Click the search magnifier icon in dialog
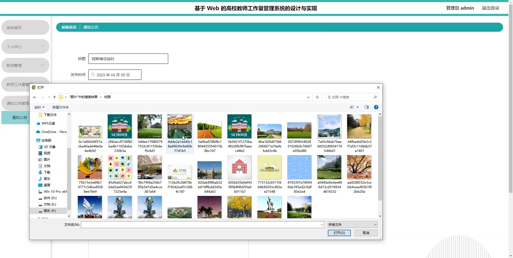 (x=375, y=97)
